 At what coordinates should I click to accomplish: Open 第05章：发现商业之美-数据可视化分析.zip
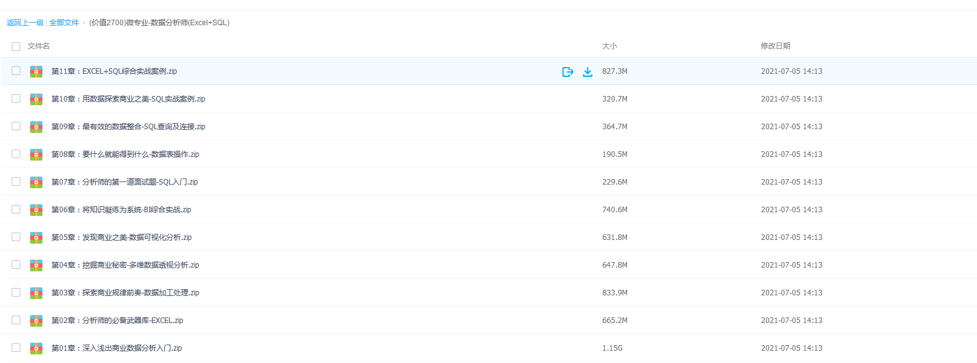pos(122,237)
